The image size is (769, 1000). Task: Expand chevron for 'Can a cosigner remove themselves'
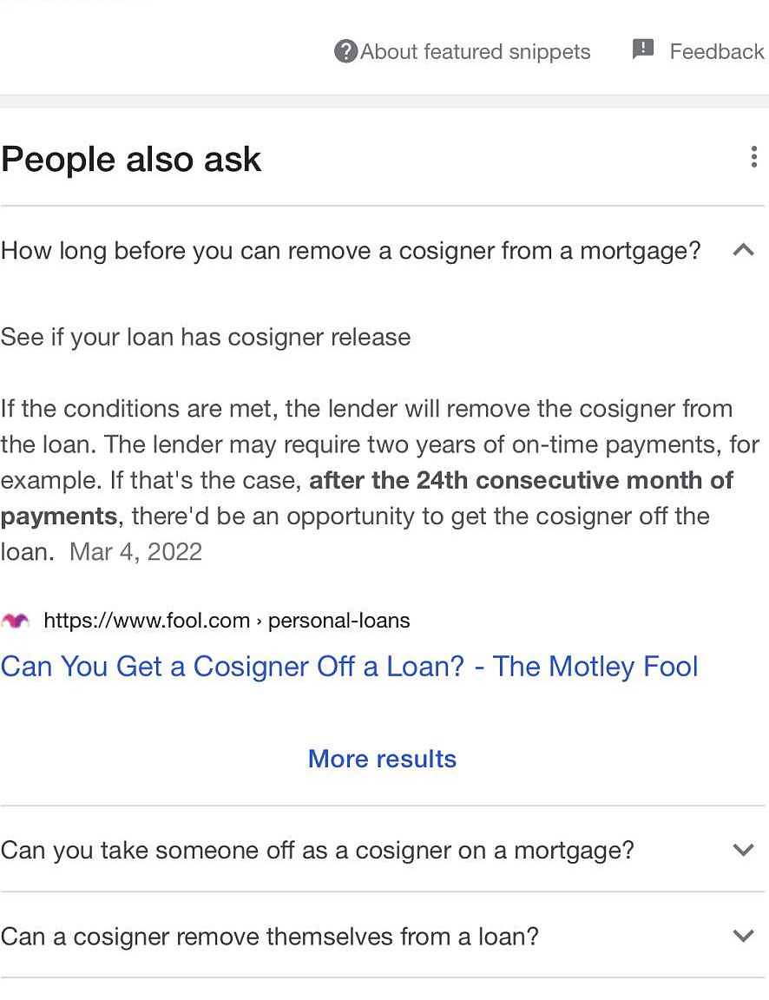tap(743, 937)
